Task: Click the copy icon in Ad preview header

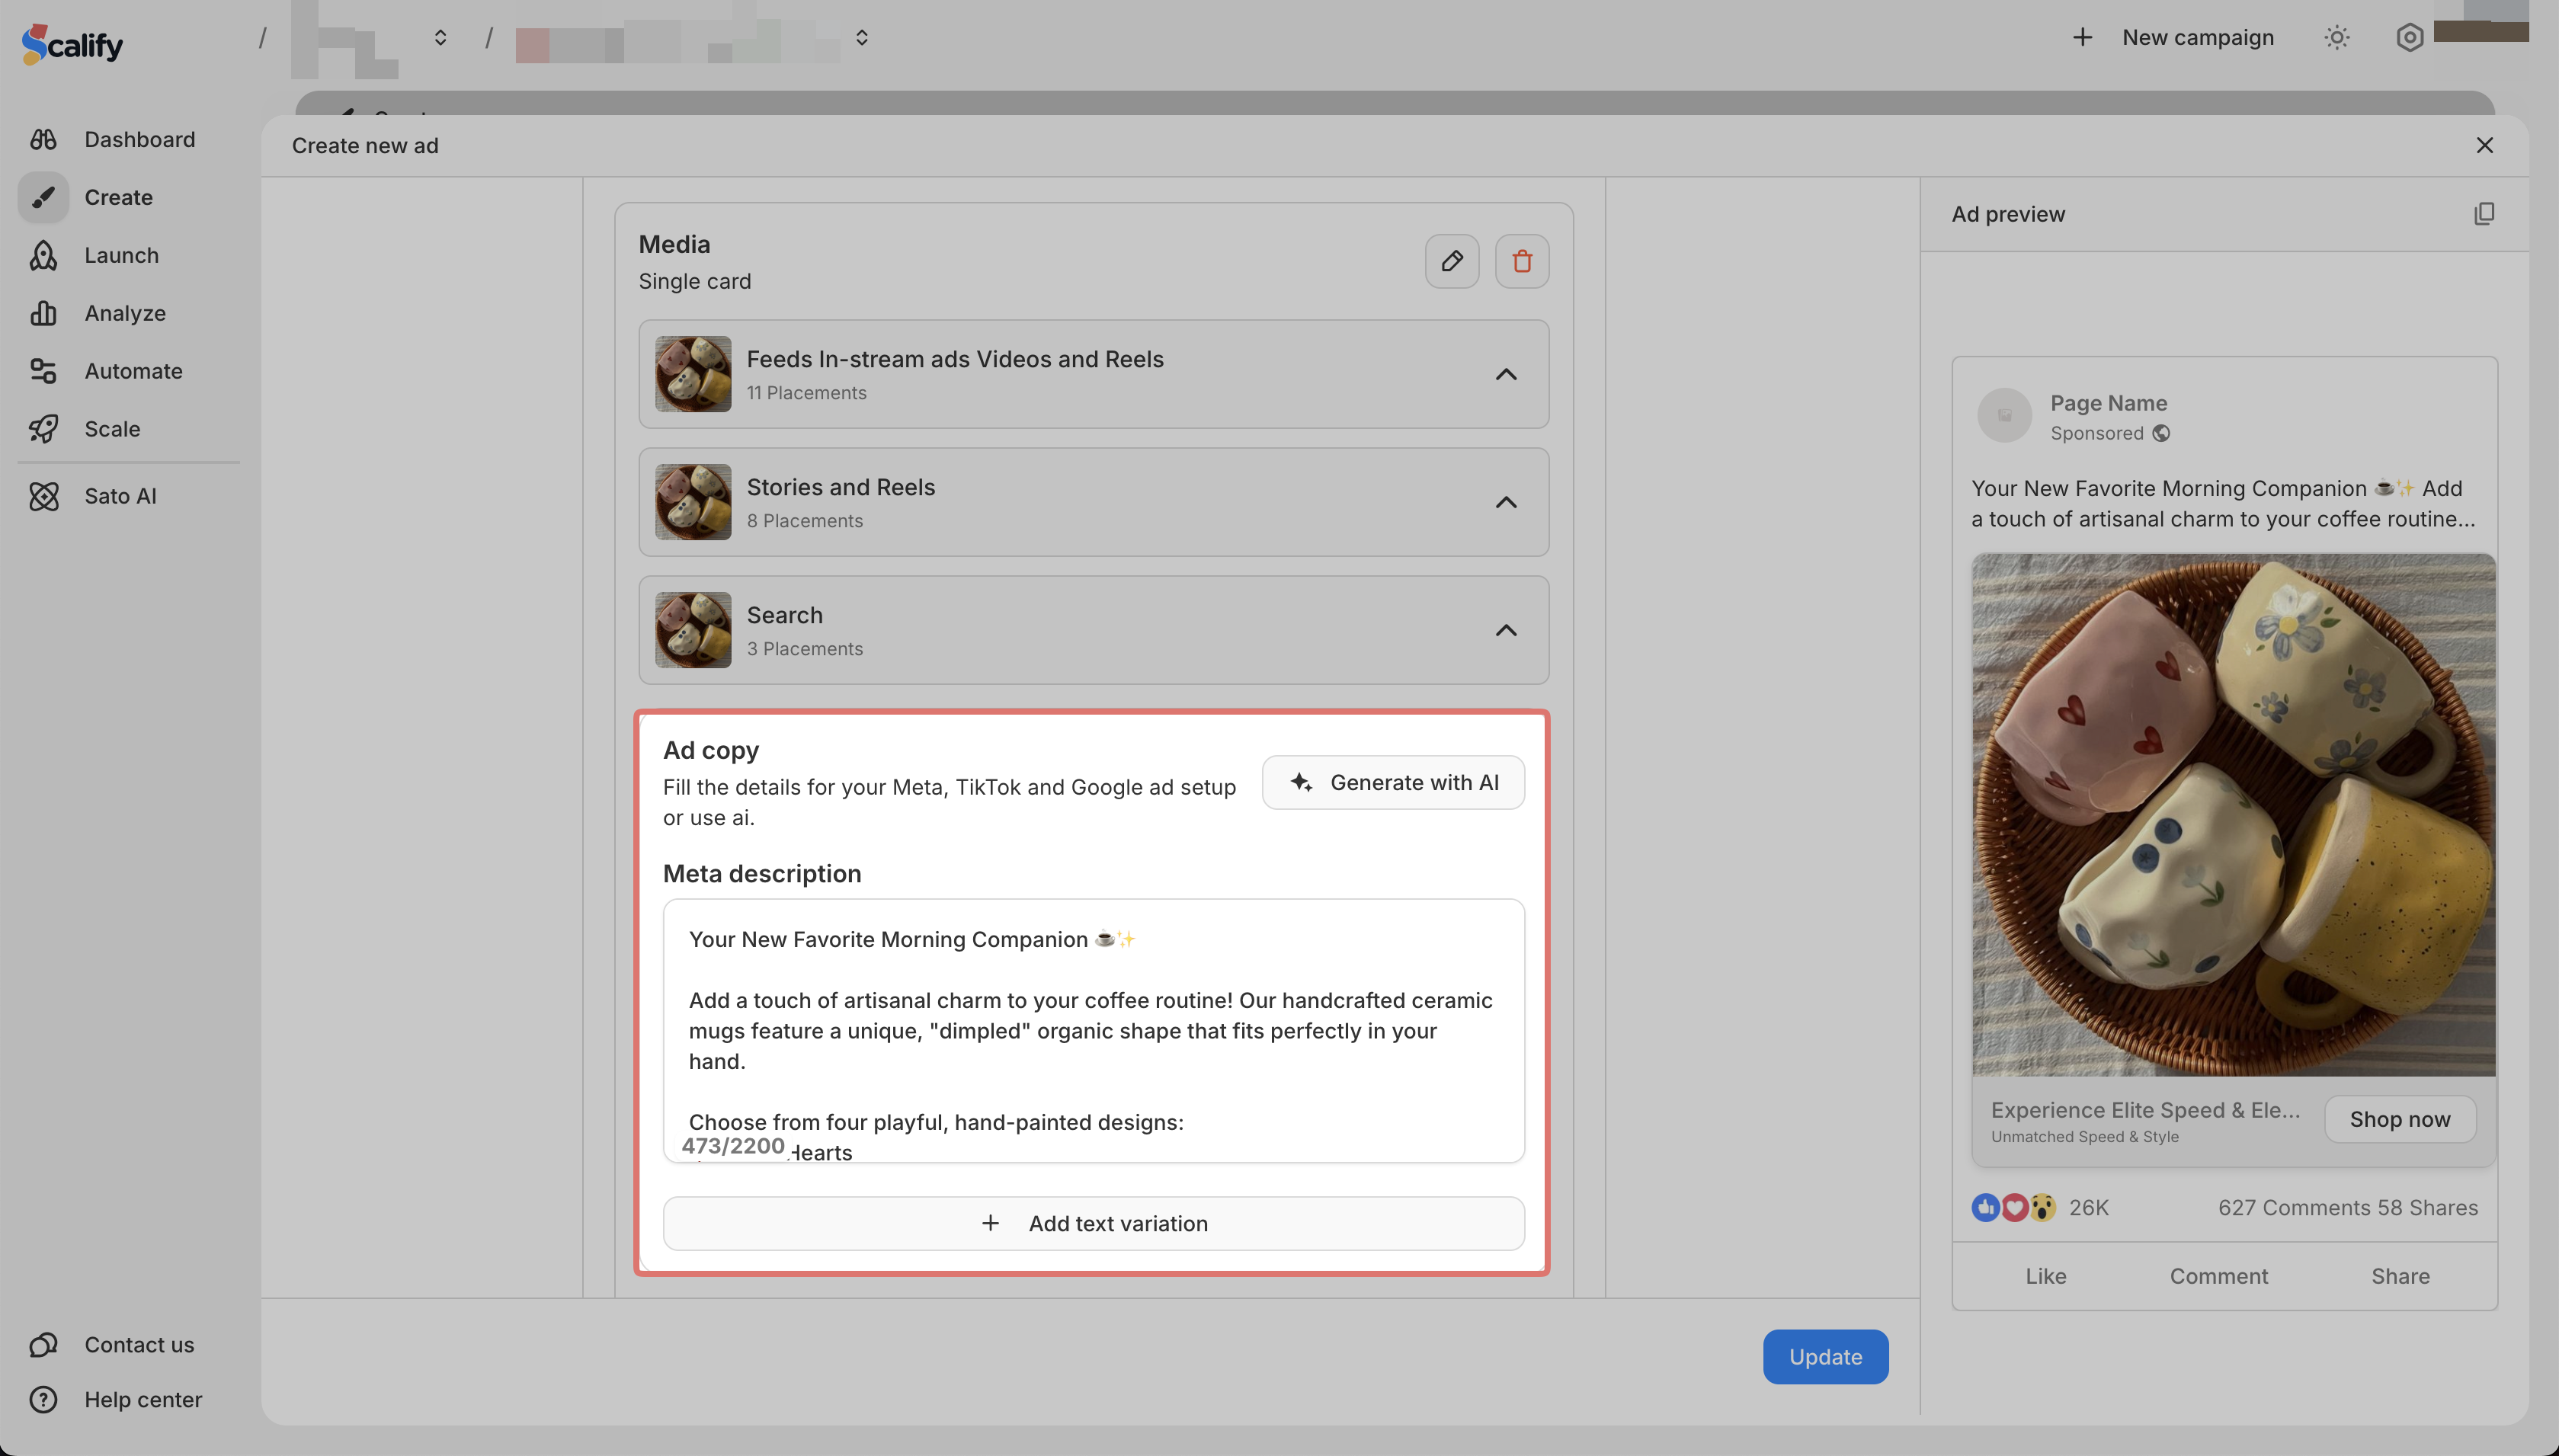Action: point(2484,214)
